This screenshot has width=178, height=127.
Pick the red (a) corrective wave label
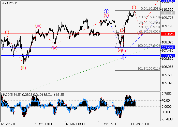[120, 50]
